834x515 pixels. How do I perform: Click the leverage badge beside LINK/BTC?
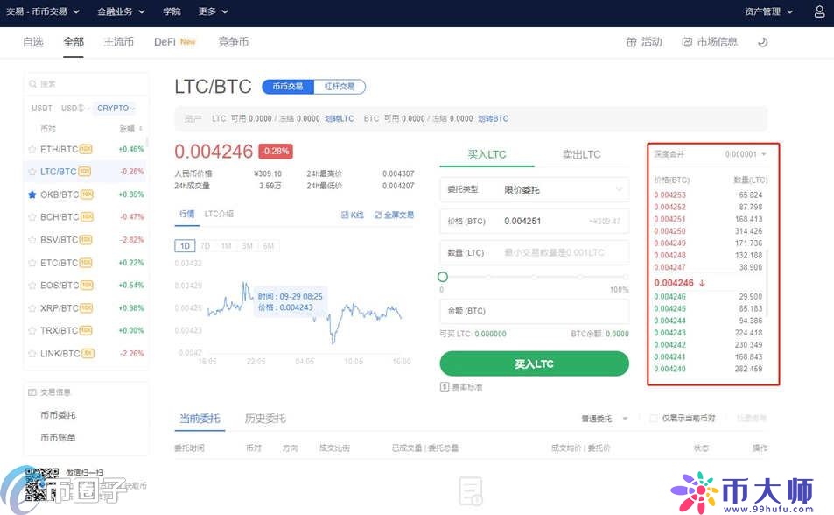pyautogui.click(x=88, y=353)
